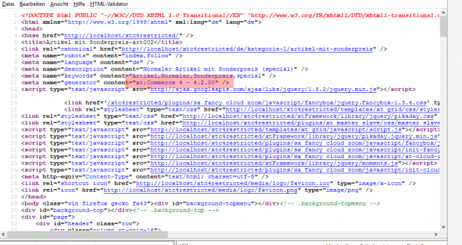Open the canonical artikel-mit-sonderpreis link

pos(247,49)
